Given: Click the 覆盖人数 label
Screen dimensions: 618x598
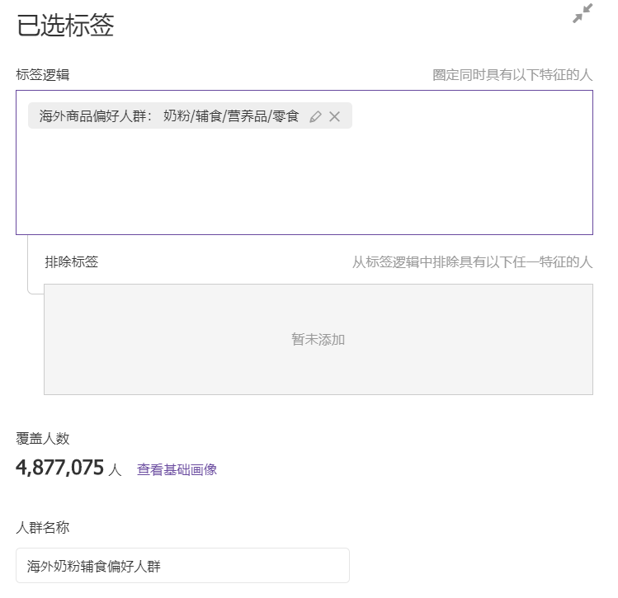Looking at the screenshot, I should click(43, 439).
